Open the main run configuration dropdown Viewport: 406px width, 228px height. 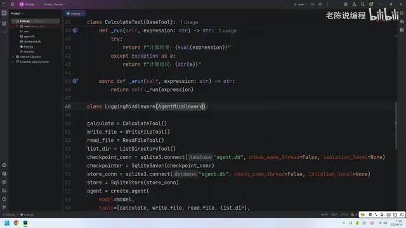click(300, 4)
